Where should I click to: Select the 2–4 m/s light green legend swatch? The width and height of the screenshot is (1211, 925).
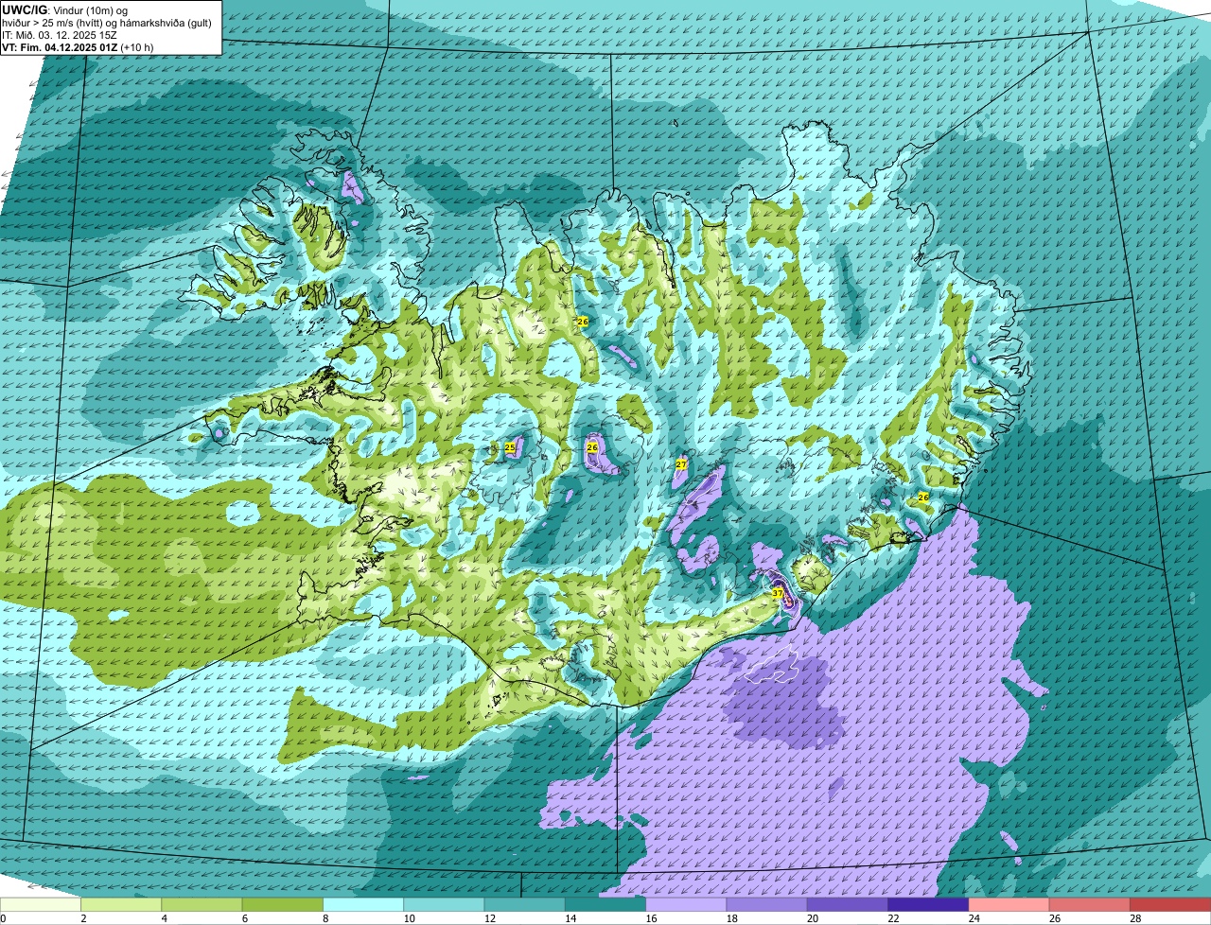pyautogui.click(x=121, y=904)
